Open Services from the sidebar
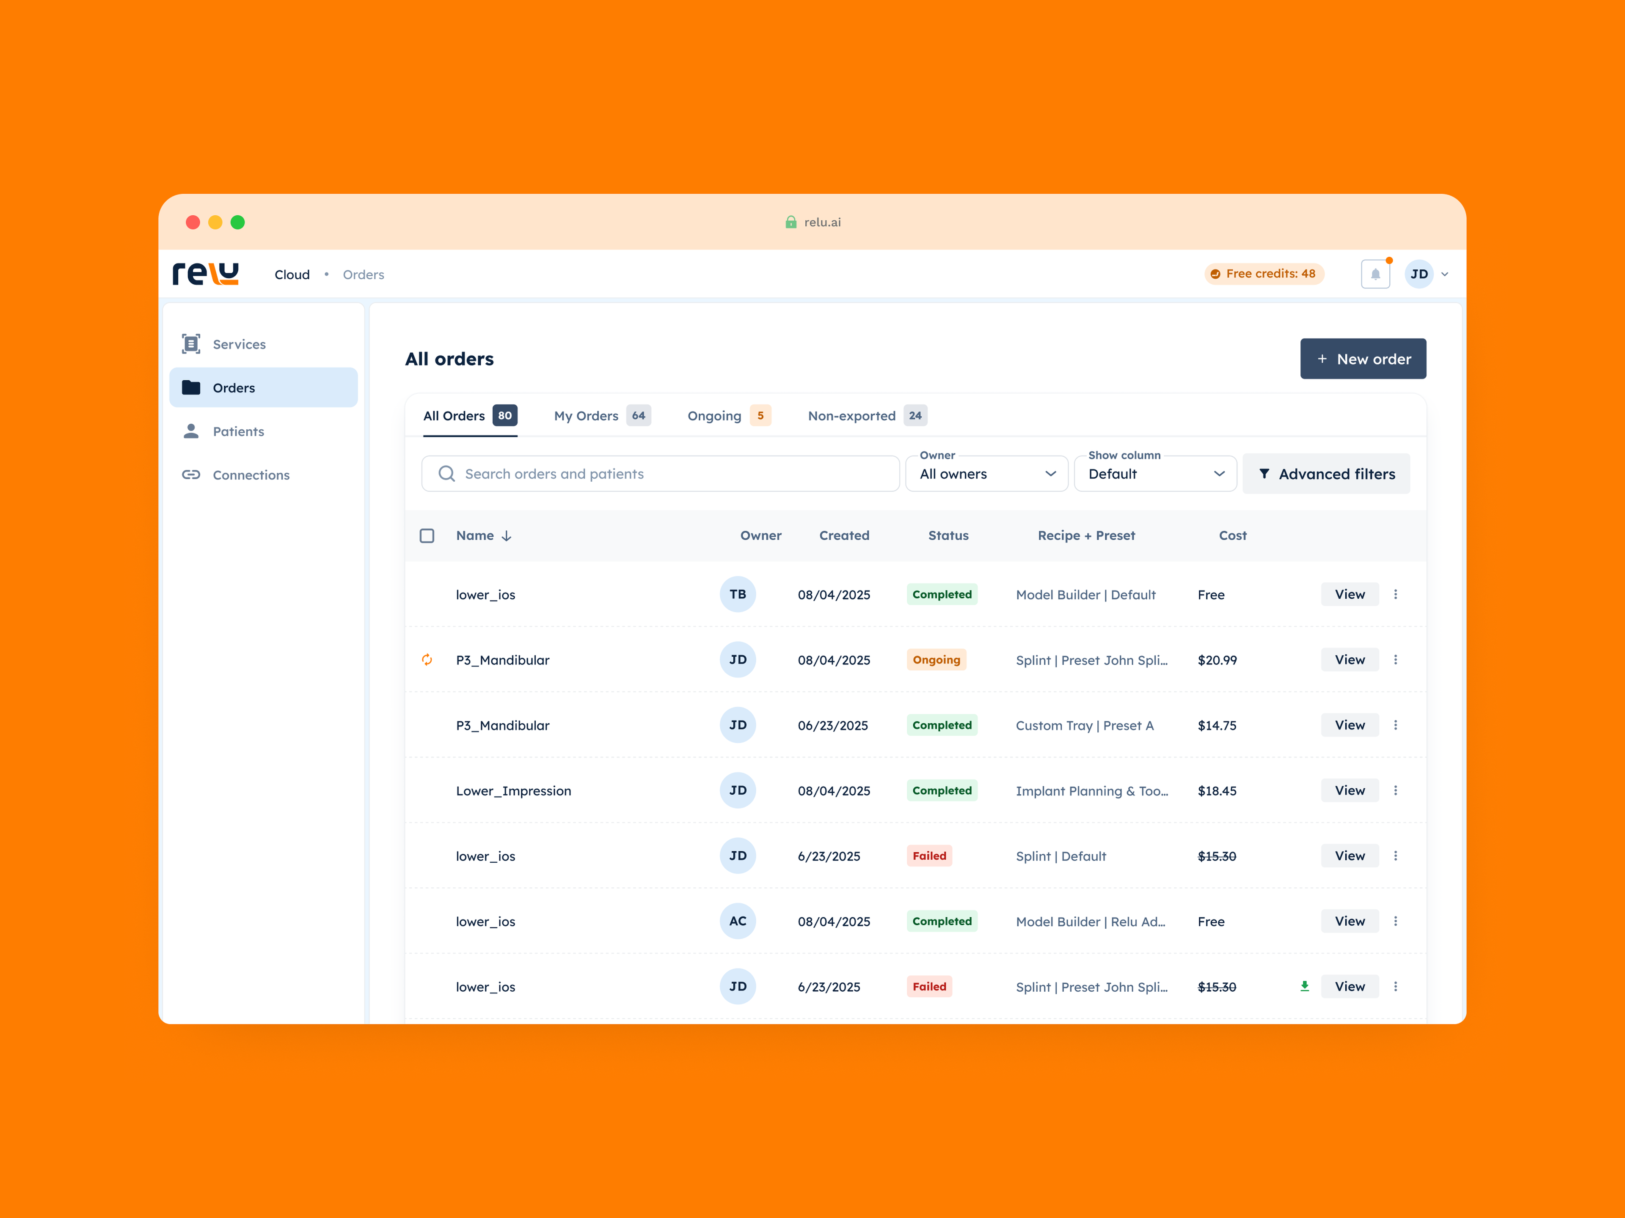This screenshot has width=1625, height=1218. pyautogui.click(x=239, y=344)
